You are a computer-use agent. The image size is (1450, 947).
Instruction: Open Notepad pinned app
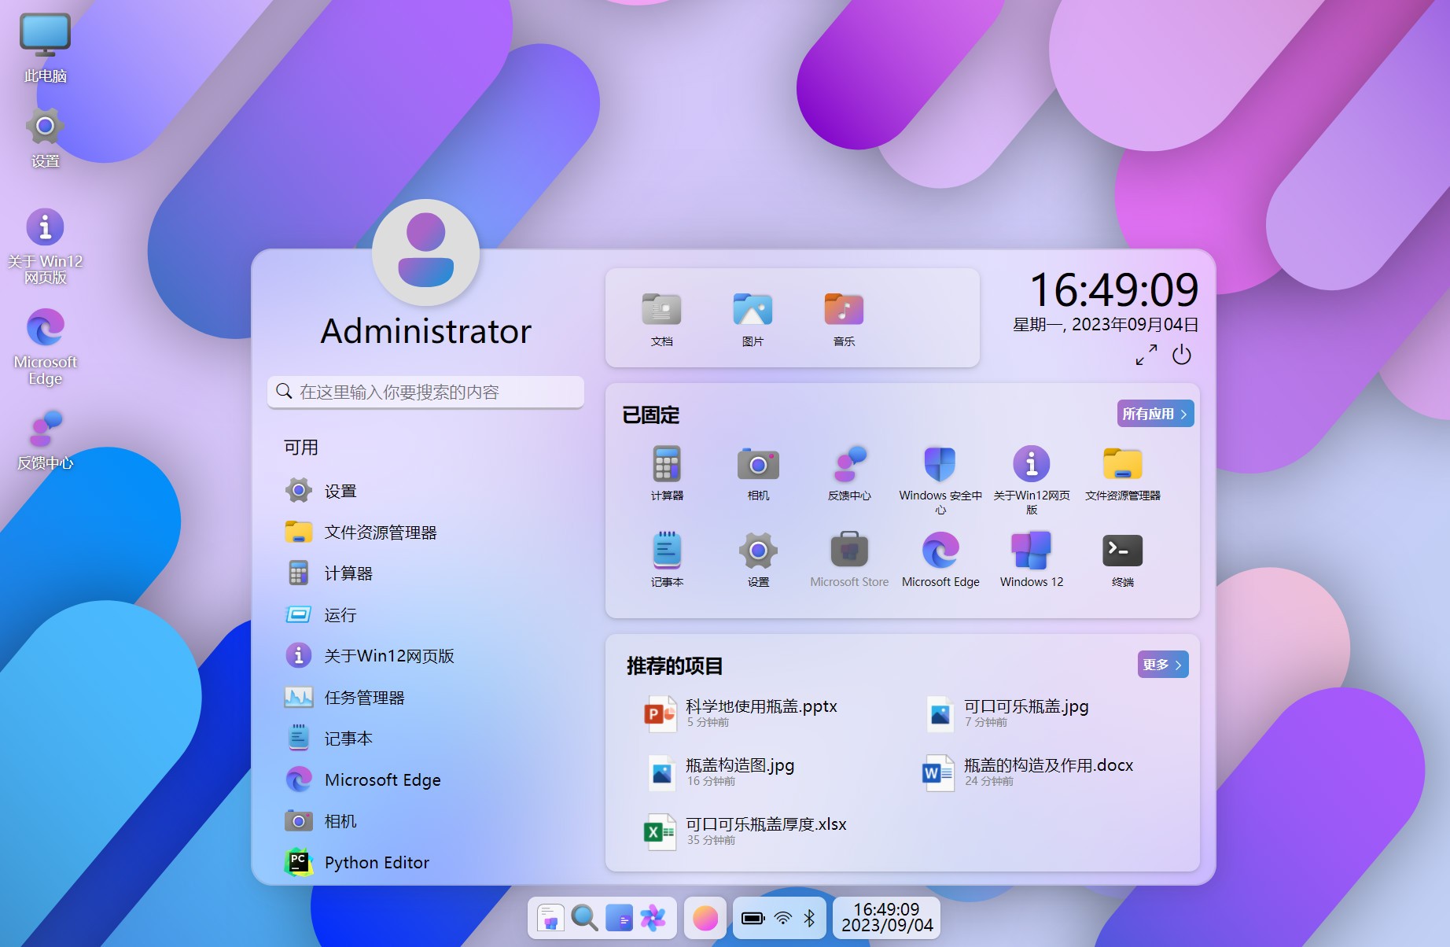coord(667,559)
